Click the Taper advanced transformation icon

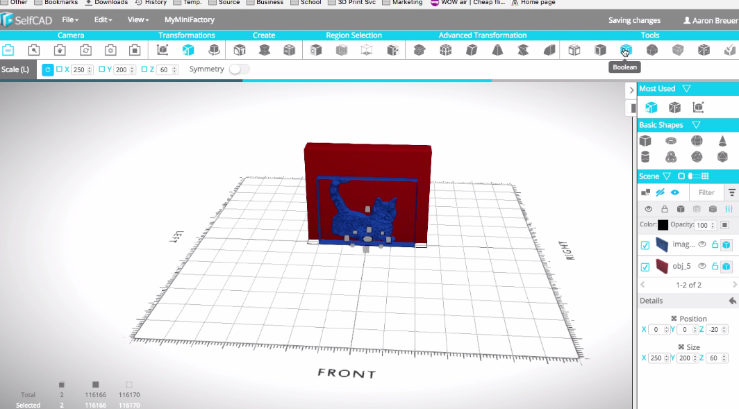pos(497,50)
